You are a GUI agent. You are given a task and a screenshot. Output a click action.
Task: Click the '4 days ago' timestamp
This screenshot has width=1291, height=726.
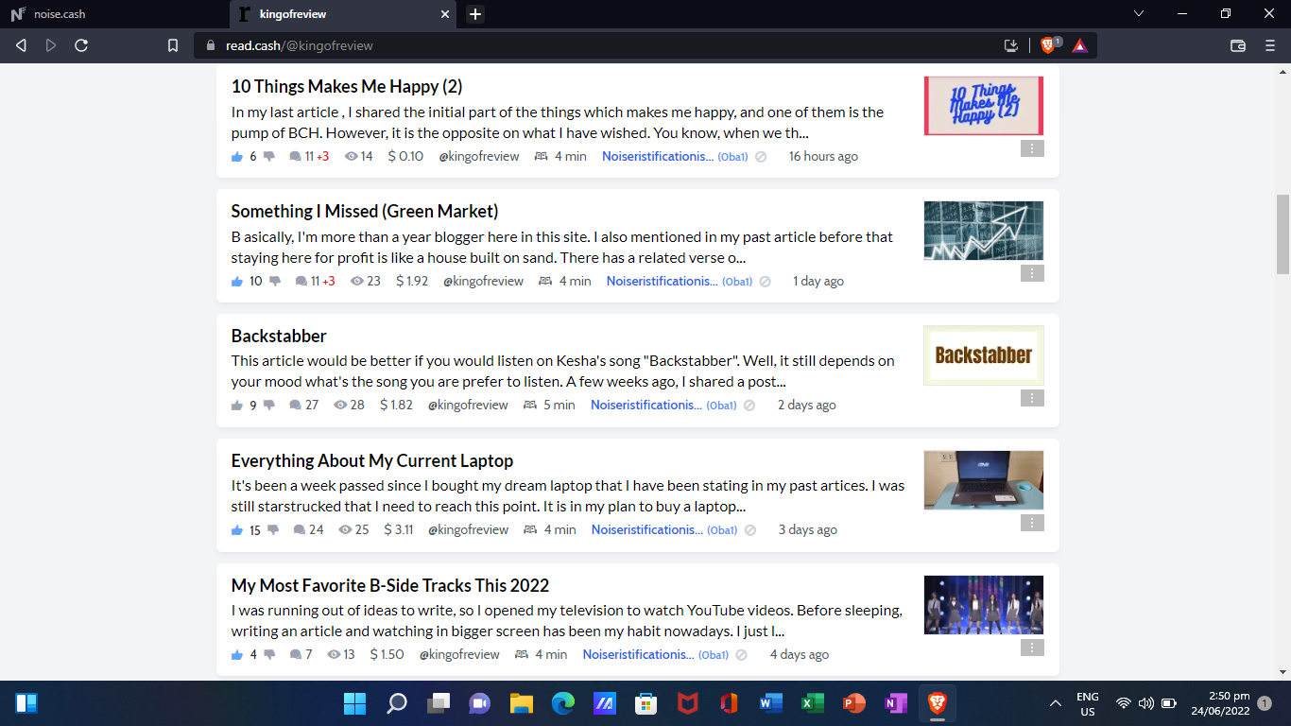(800, 655)
